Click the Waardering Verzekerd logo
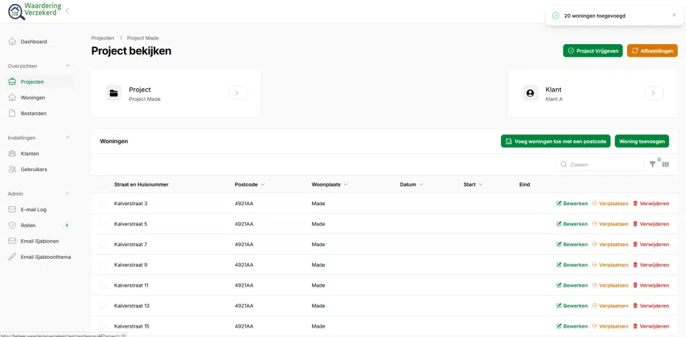Viewport: 686px width, 337px height. click(33, 11)
